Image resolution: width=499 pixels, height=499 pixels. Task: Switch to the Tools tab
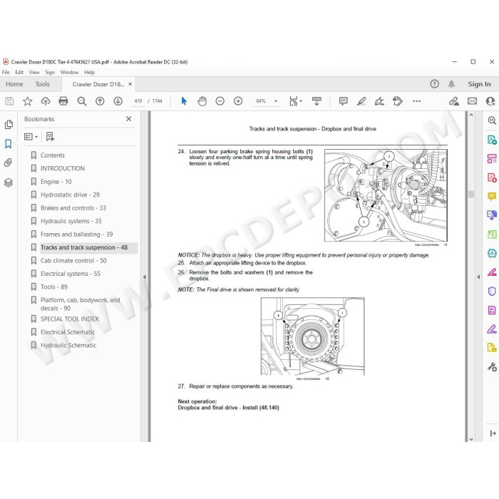pyautogui.click(x=42, y=84)
